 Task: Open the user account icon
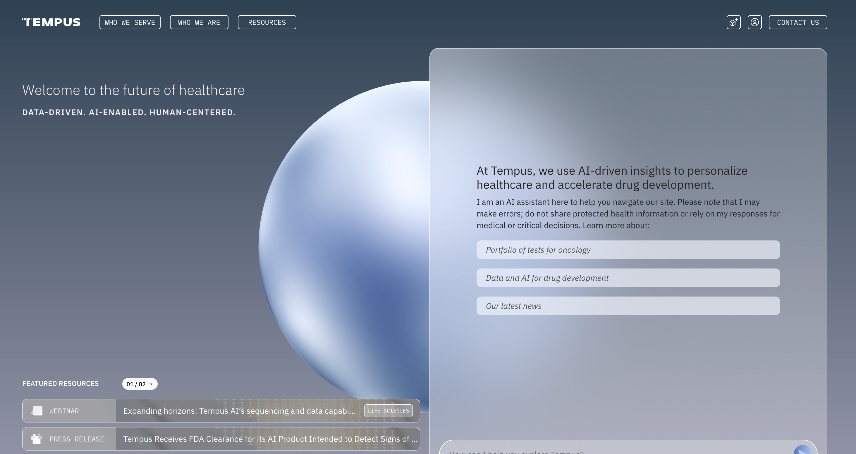pyautogui.click(x=755, y=22)
